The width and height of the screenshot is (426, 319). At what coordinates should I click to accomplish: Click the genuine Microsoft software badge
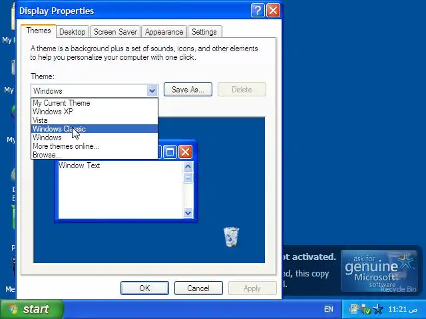379,270
